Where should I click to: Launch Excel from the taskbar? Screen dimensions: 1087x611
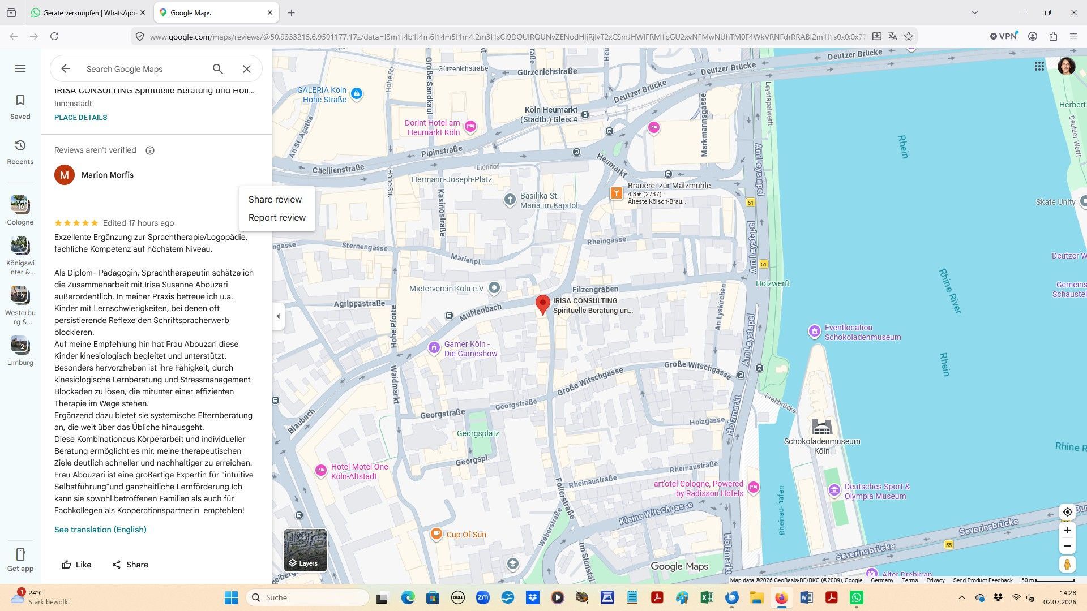click(x=707, y=597)
